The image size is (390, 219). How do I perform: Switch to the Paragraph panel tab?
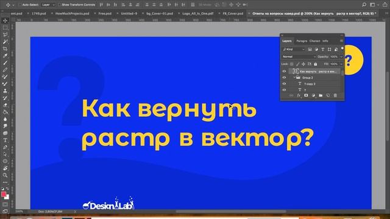[x=302, y=41]
